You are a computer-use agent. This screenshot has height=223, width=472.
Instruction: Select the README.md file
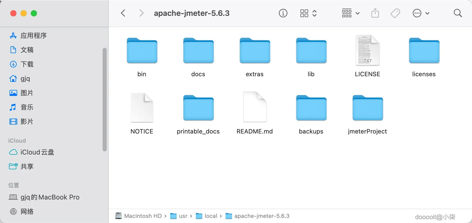pos(255,107)
